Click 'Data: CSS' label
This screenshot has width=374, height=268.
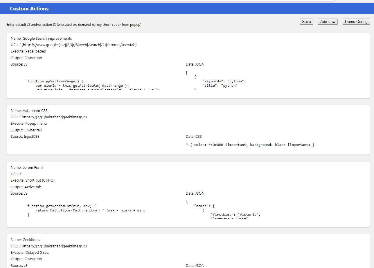[x=194, y=137]
